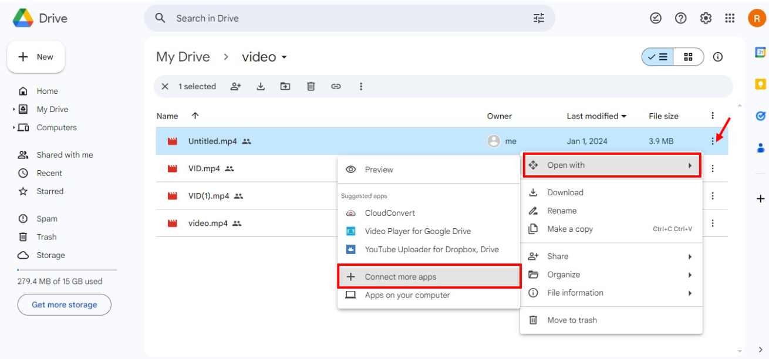Choose Download from context menu

pos(611,192)
